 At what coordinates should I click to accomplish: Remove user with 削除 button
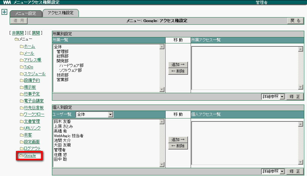[178, 146]
